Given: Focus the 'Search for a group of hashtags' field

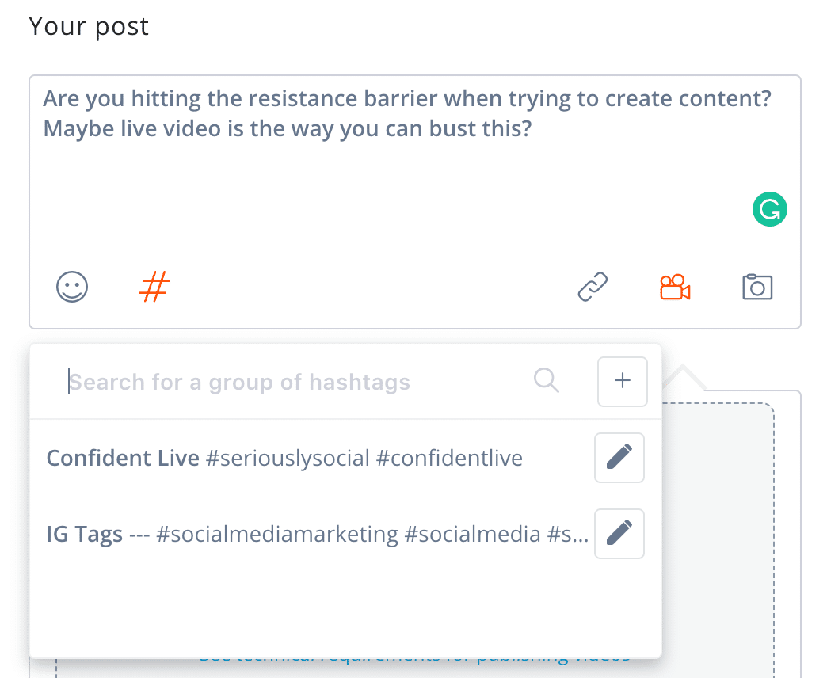Looking at the screenshot, I should click(293, 383).
